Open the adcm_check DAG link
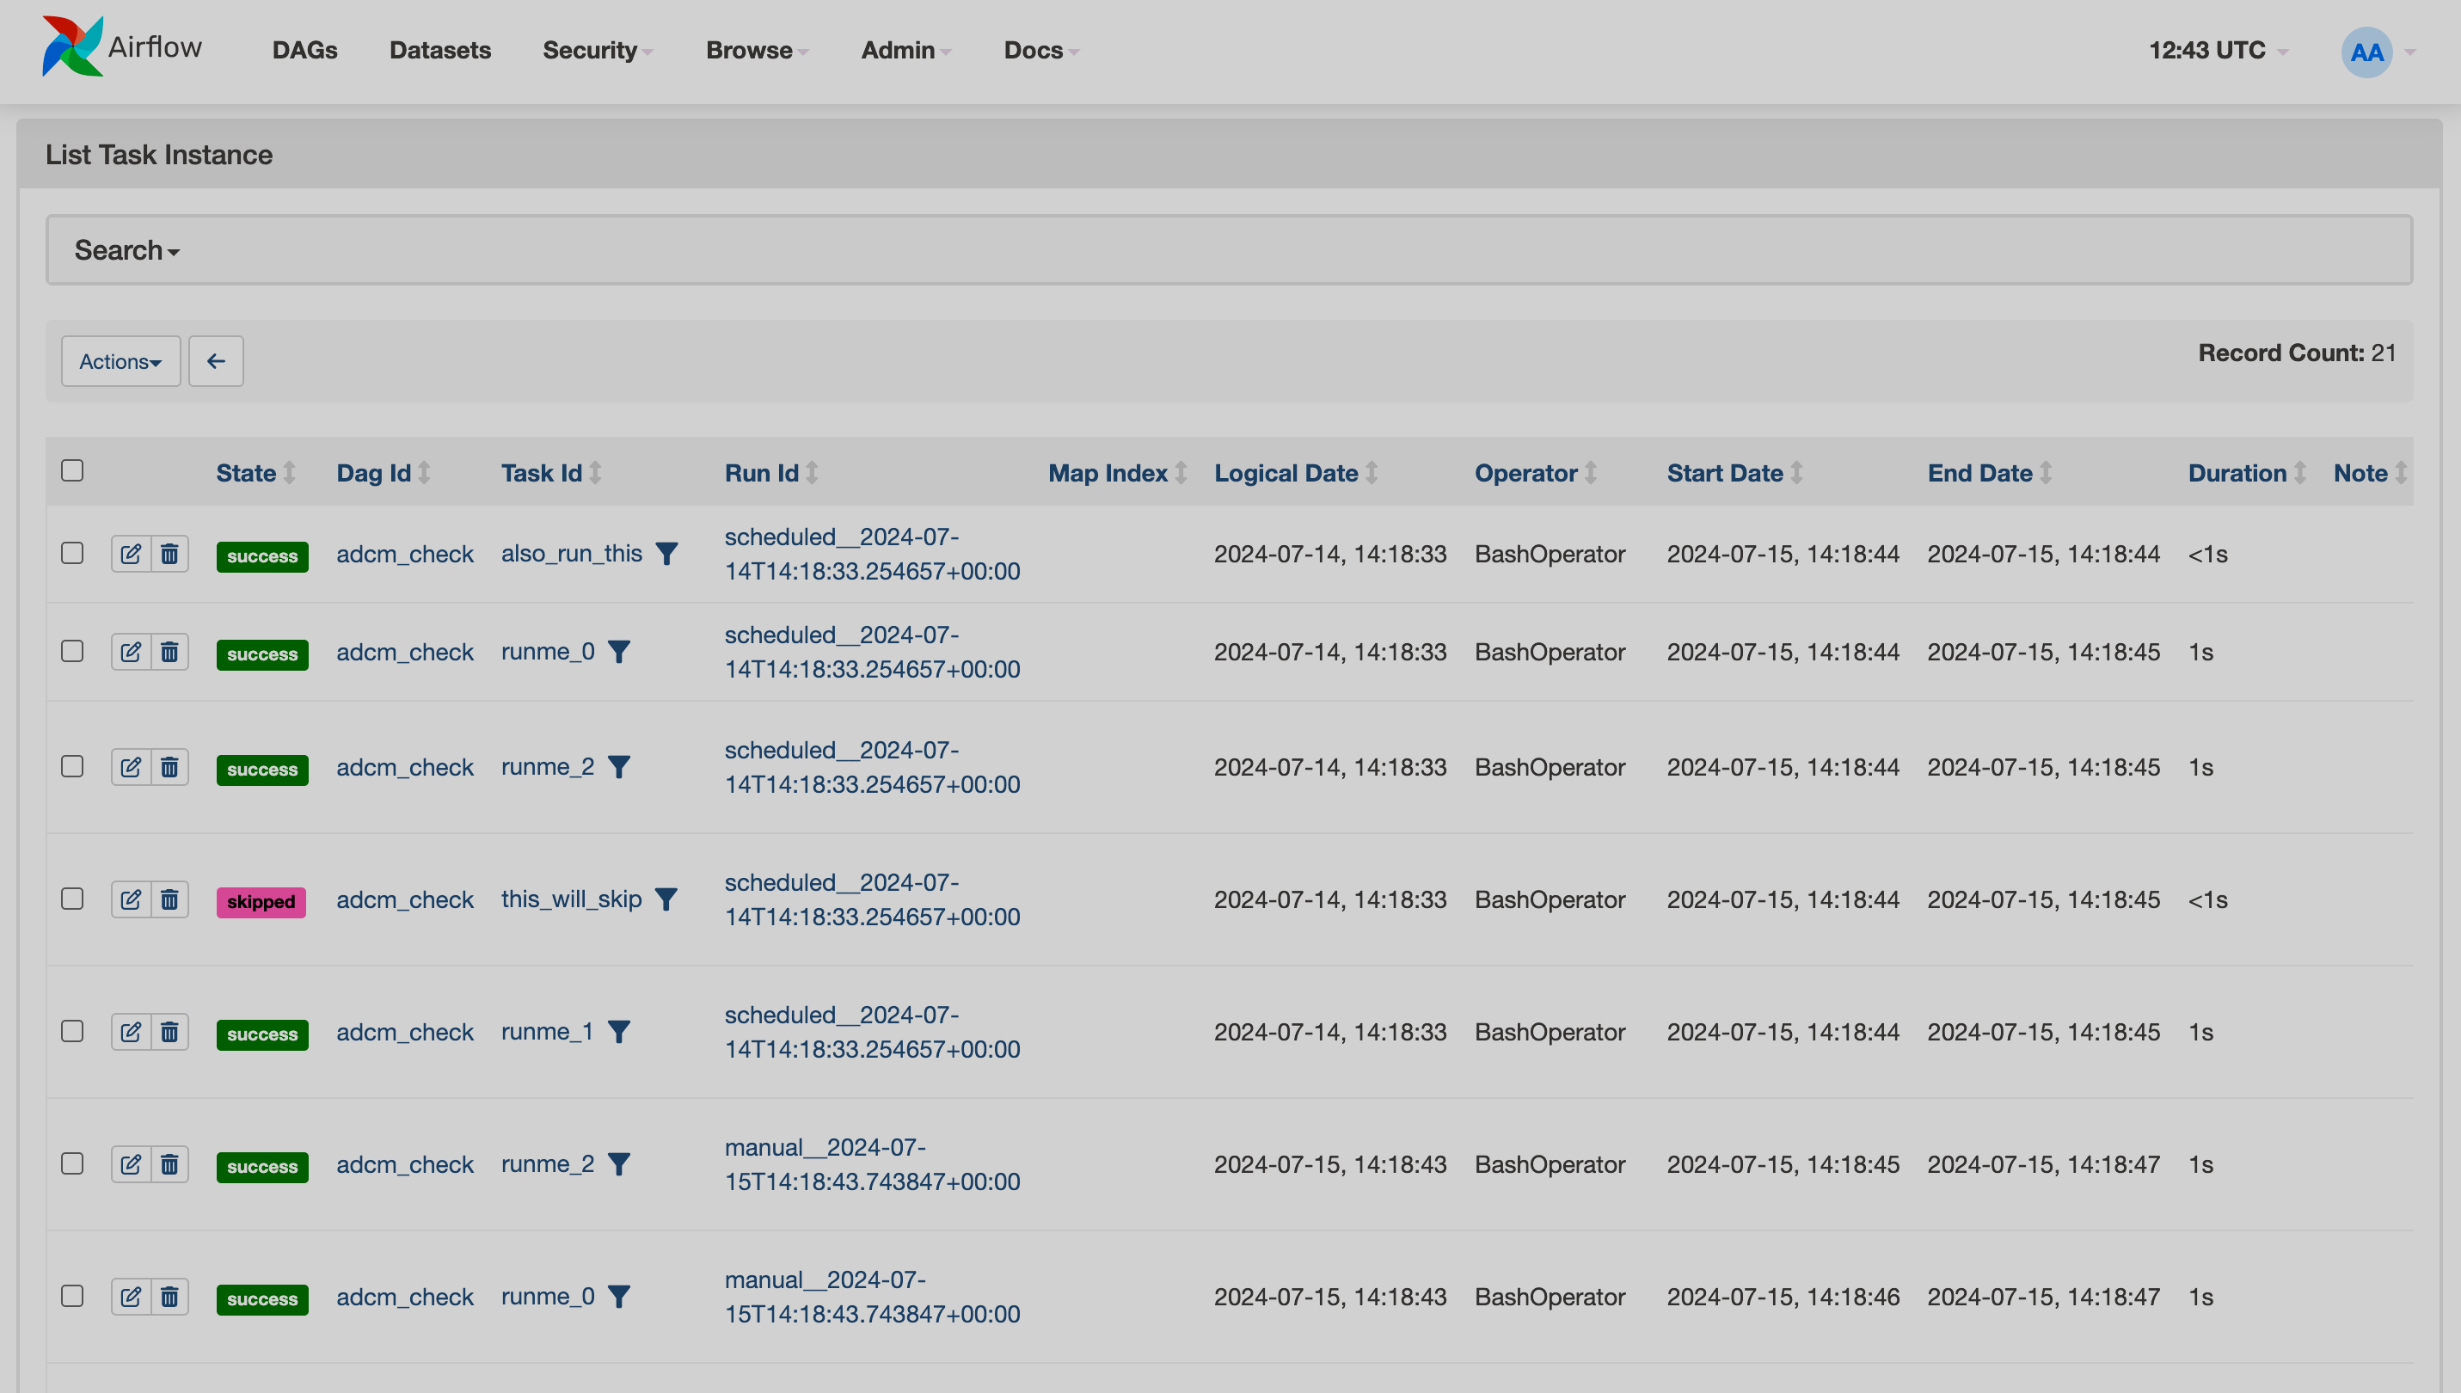The image size is (2461, 1393). pyautogui.click(x=405, y=553)
